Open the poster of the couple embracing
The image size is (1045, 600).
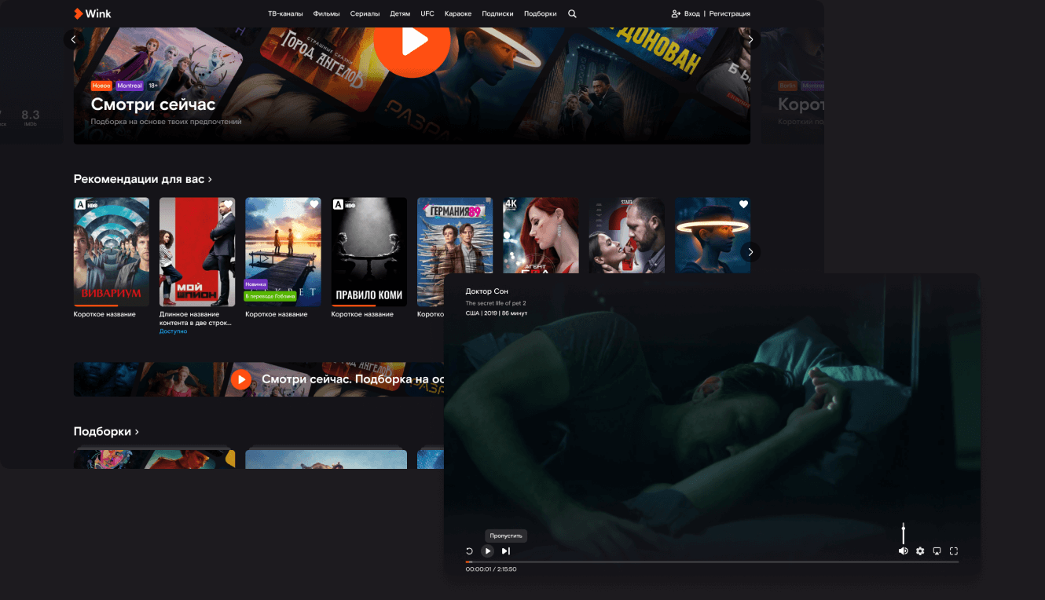627,236
